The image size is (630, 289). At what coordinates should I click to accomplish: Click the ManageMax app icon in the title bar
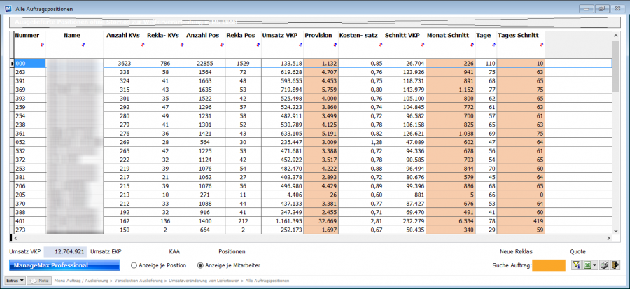8,8
